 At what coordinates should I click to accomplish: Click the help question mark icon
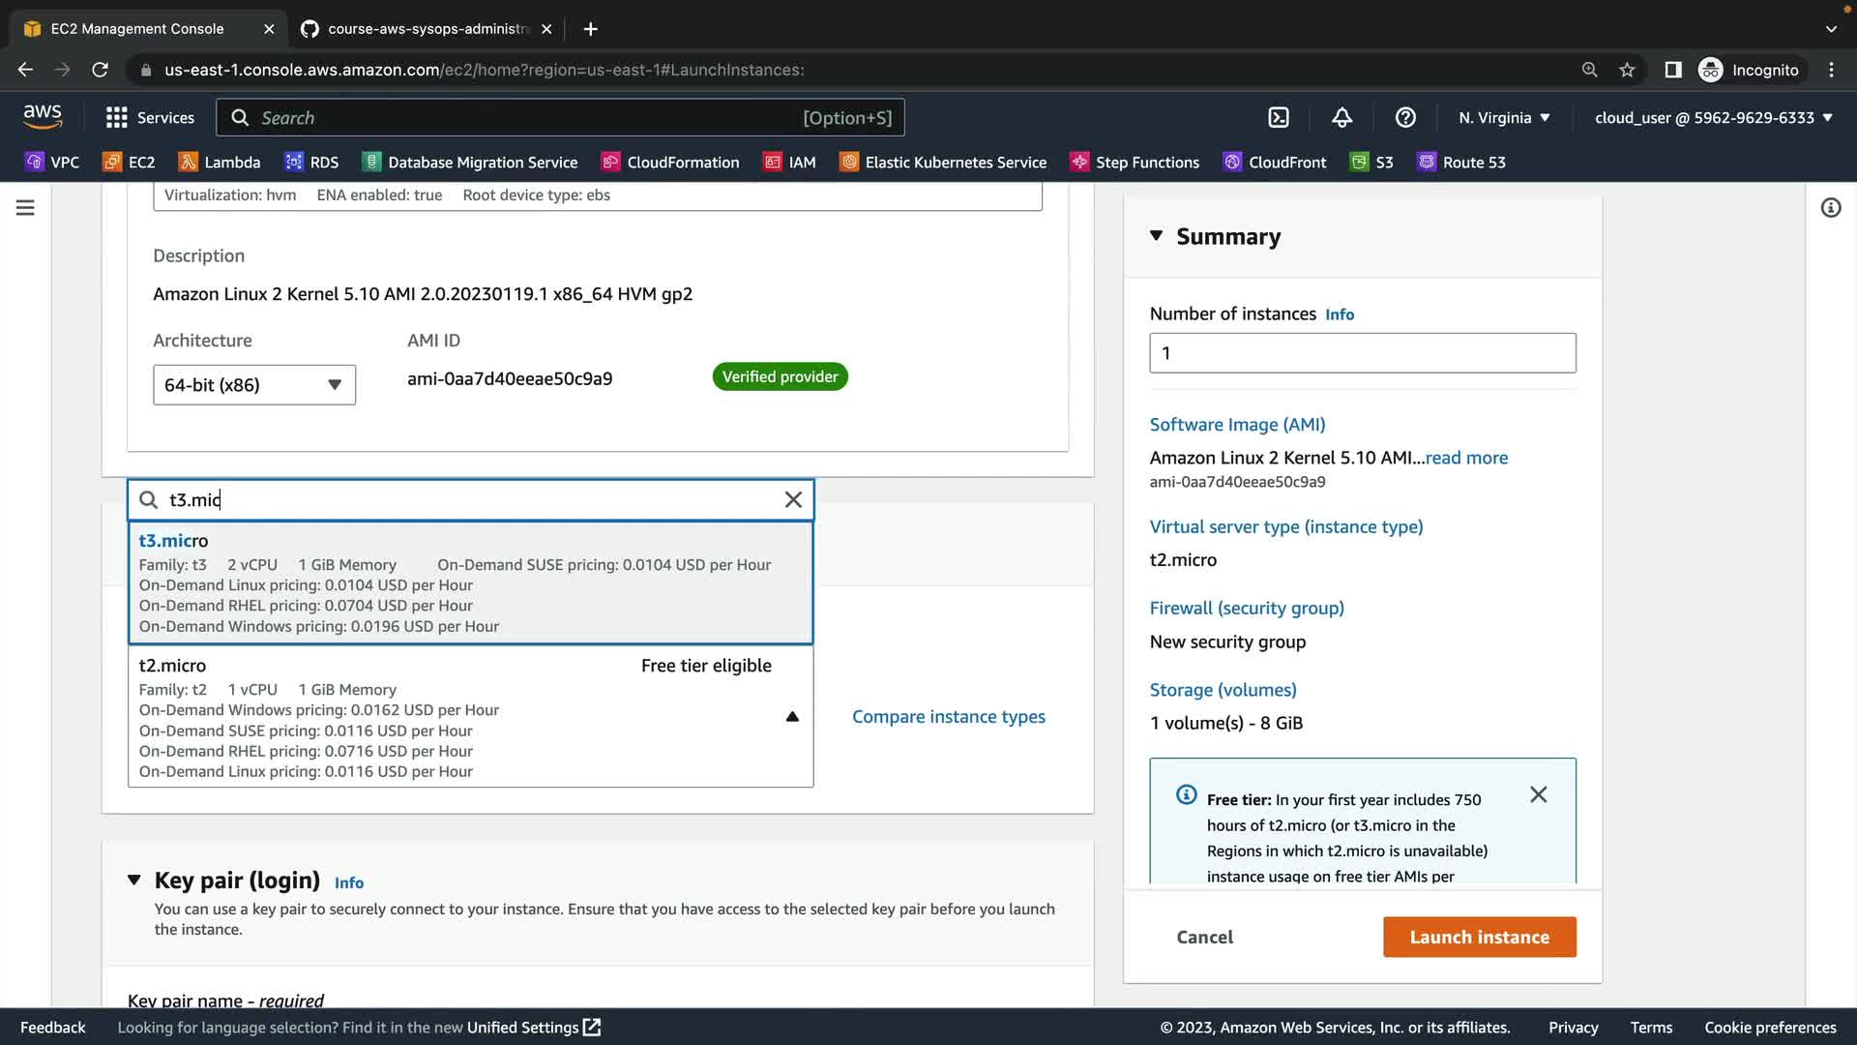1405,118
